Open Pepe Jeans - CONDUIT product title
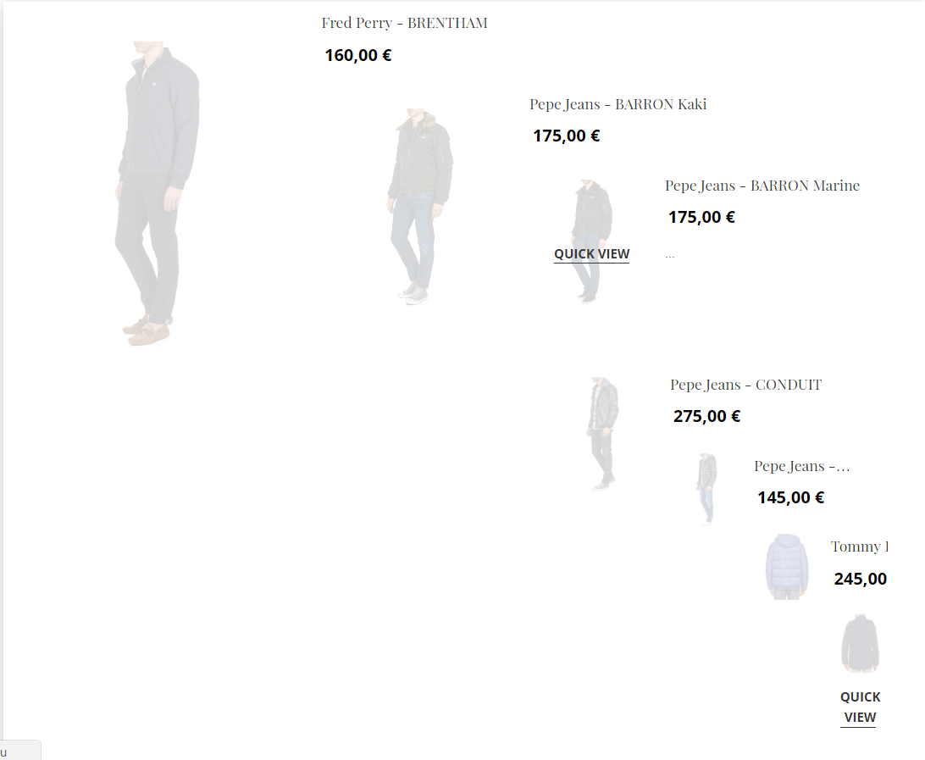 745,385
